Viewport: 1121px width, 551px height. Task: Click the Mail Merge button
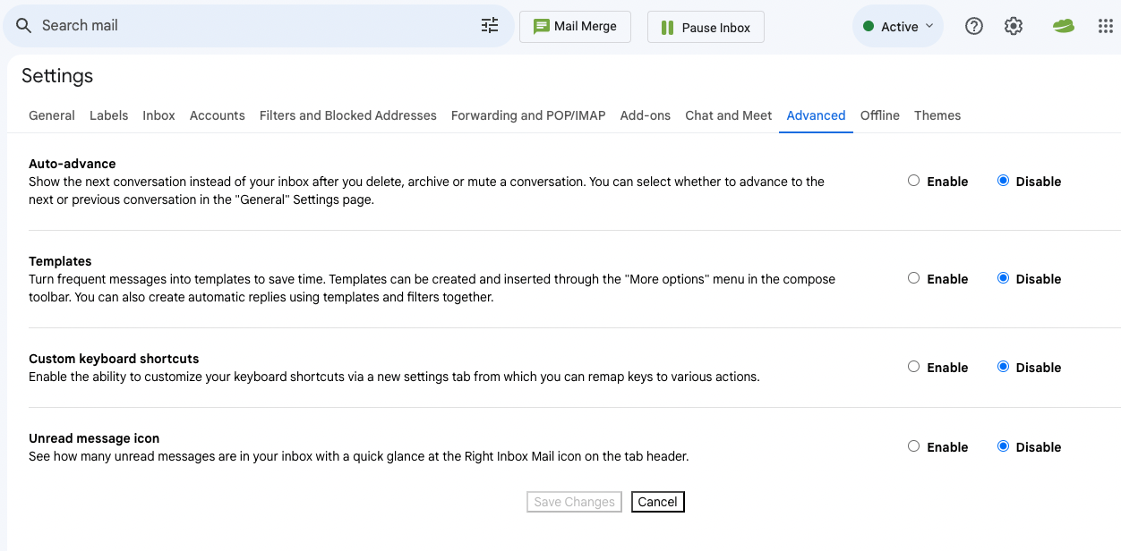pos(575,27)
